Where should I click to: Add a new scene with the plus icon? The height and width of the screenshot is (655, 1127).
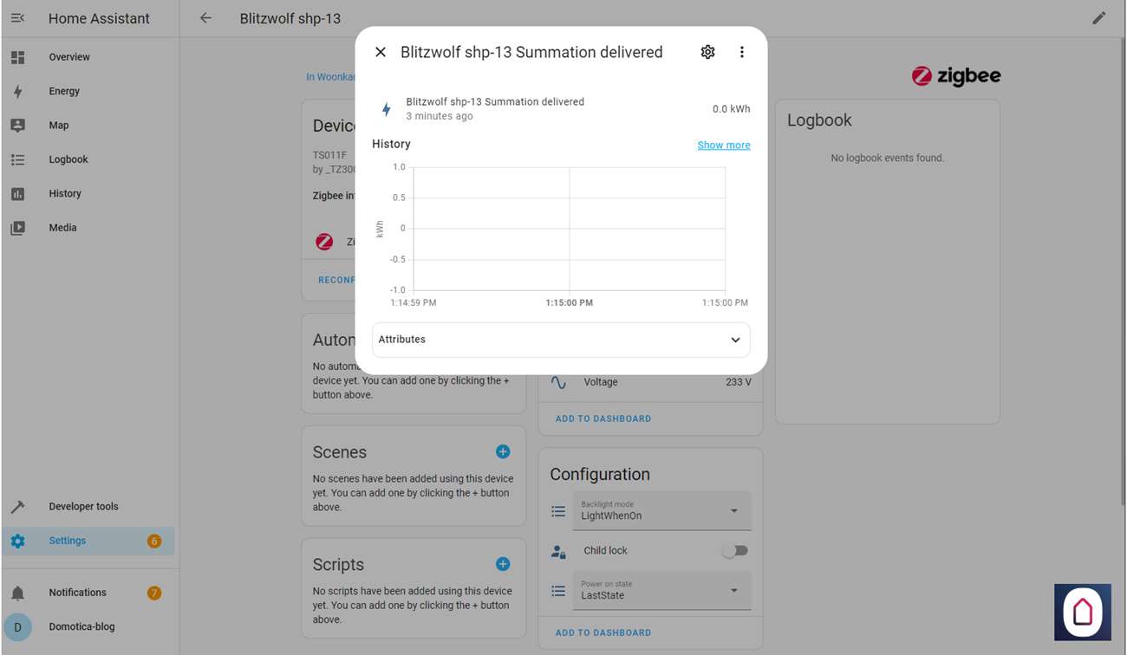503,451
